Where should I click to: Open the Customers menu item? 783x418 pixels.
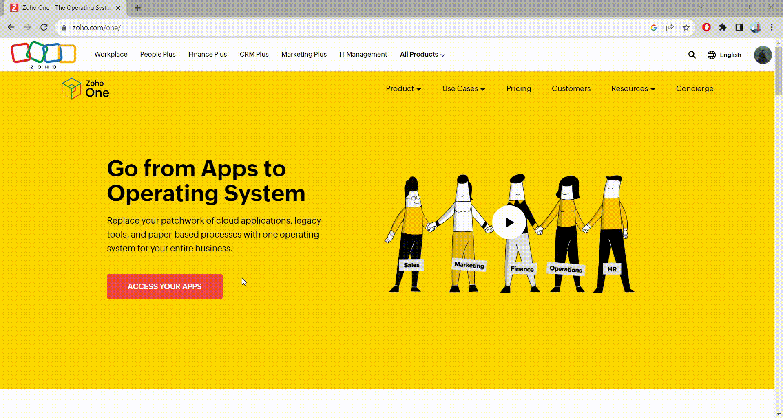point(571,89)
